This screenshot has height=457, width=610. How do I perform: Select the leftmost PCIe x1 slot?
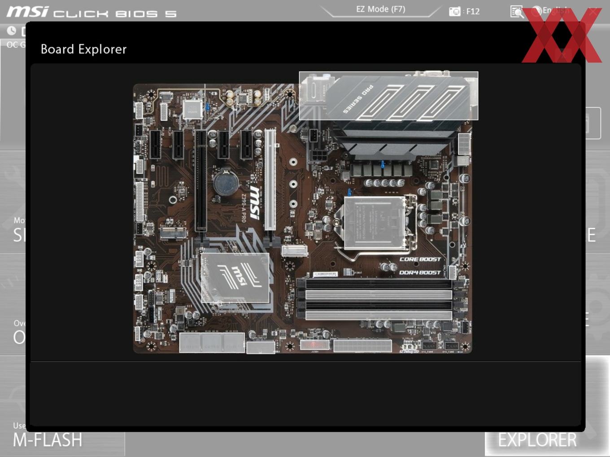click(x=155, y=144)
